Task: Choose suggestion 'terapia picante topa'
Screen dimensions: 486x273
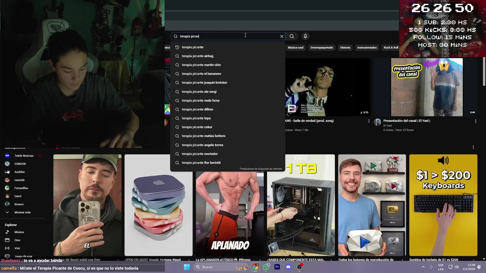Action: pyautogui.click(x=227, y=118)
